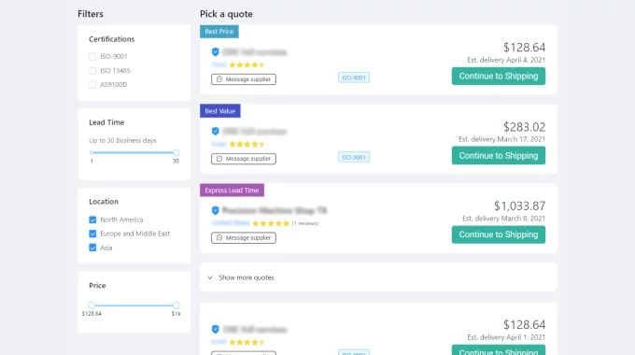Screen dimensions: 635x355
Task: Click the verified shield icon on Best Value quote
Action: (x=216, y=132)
